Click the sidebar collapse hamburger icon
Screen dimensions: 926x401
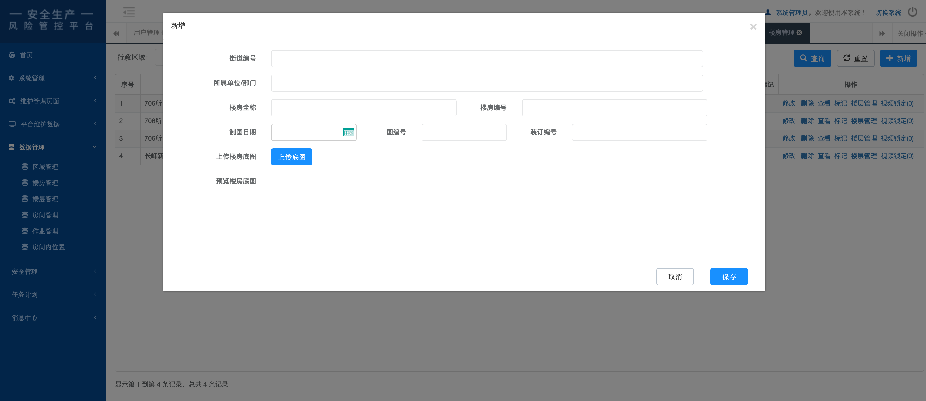128,12
